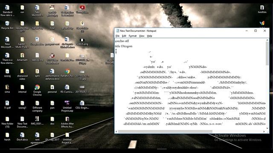Click Notepad's vertical scrollbar up arrow
Screen dimensions: 273x153
(267, 40)
